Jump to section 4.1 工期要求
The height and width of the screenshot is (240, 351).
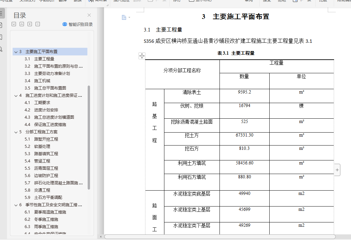[x=38, y=102]
